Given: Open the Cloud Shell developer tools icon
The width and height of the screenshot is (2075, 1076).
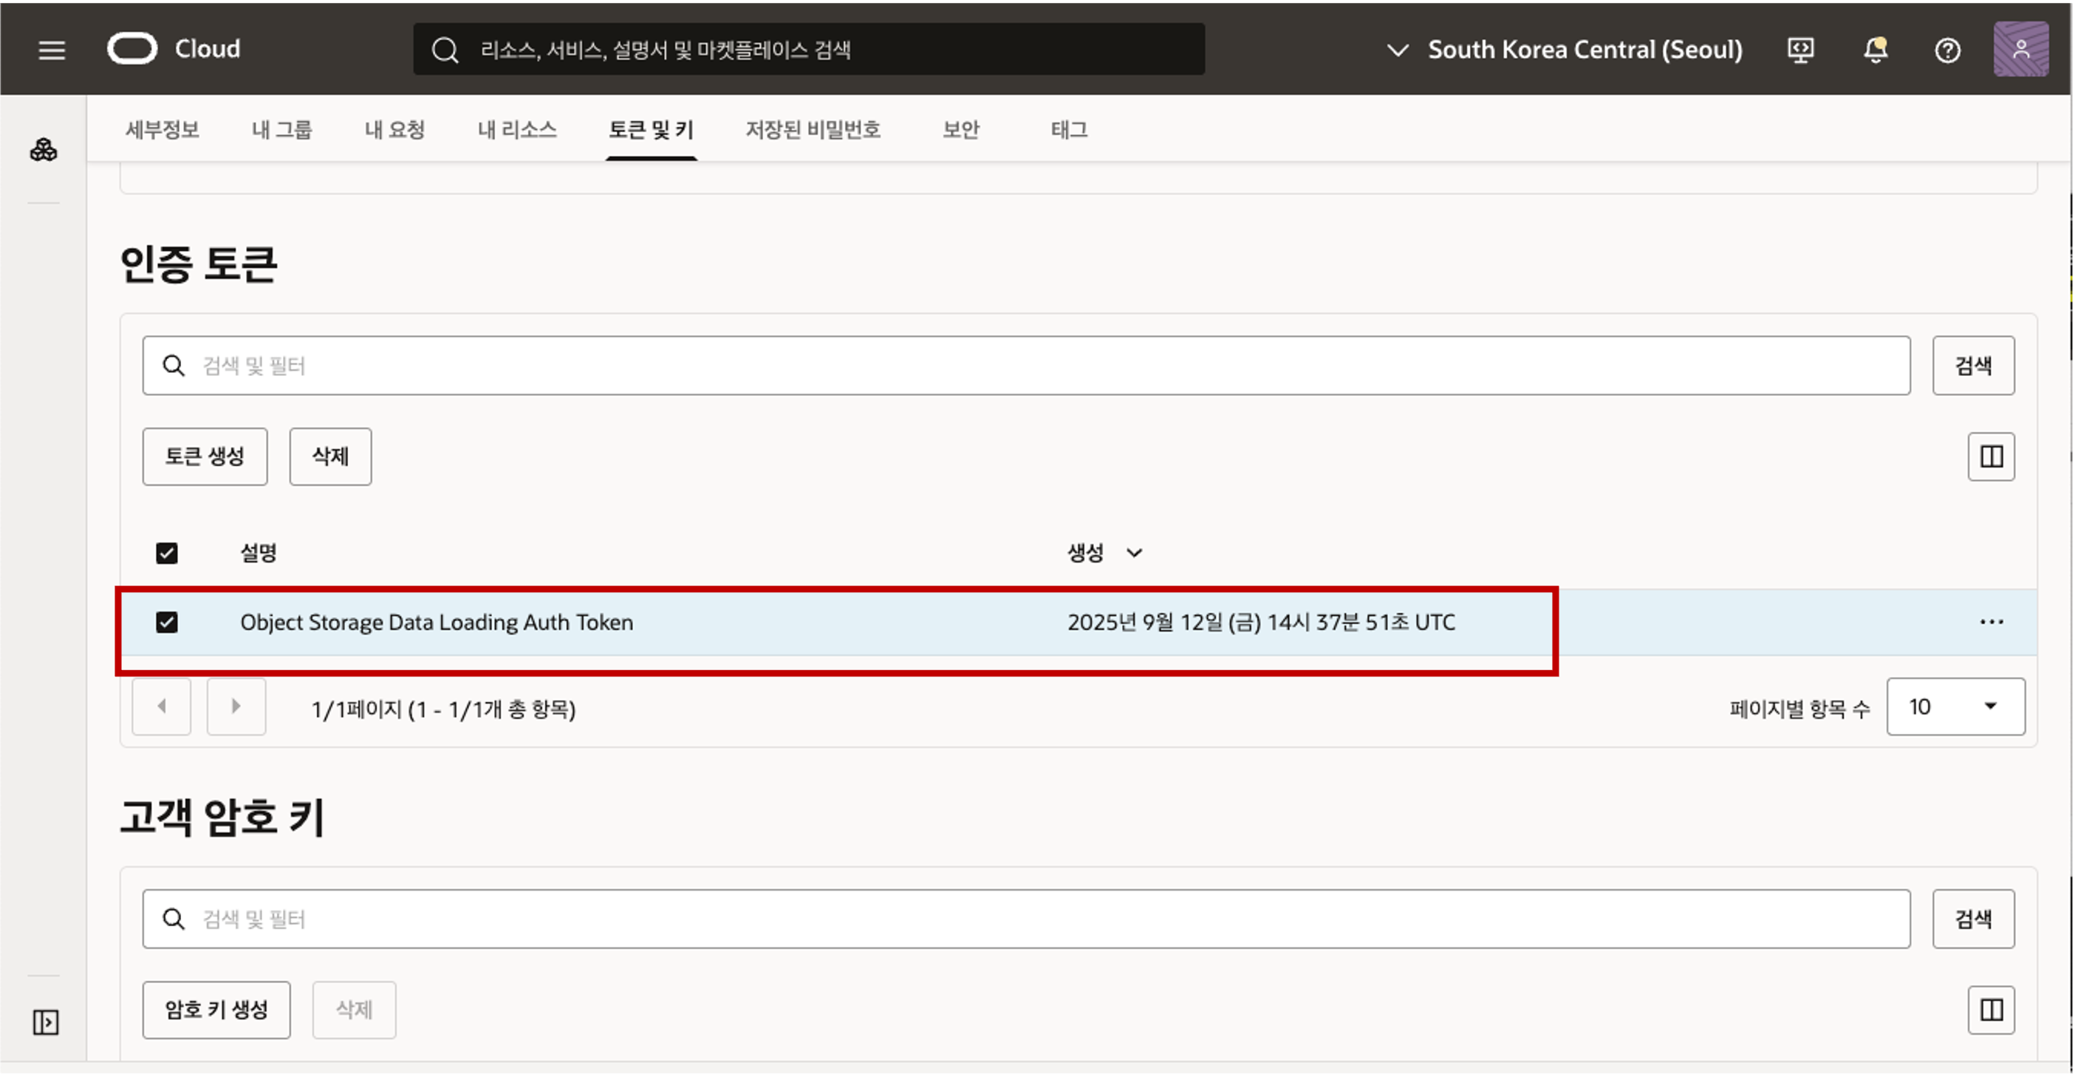Looking at the screenshot, I should tap(1800, 50).
